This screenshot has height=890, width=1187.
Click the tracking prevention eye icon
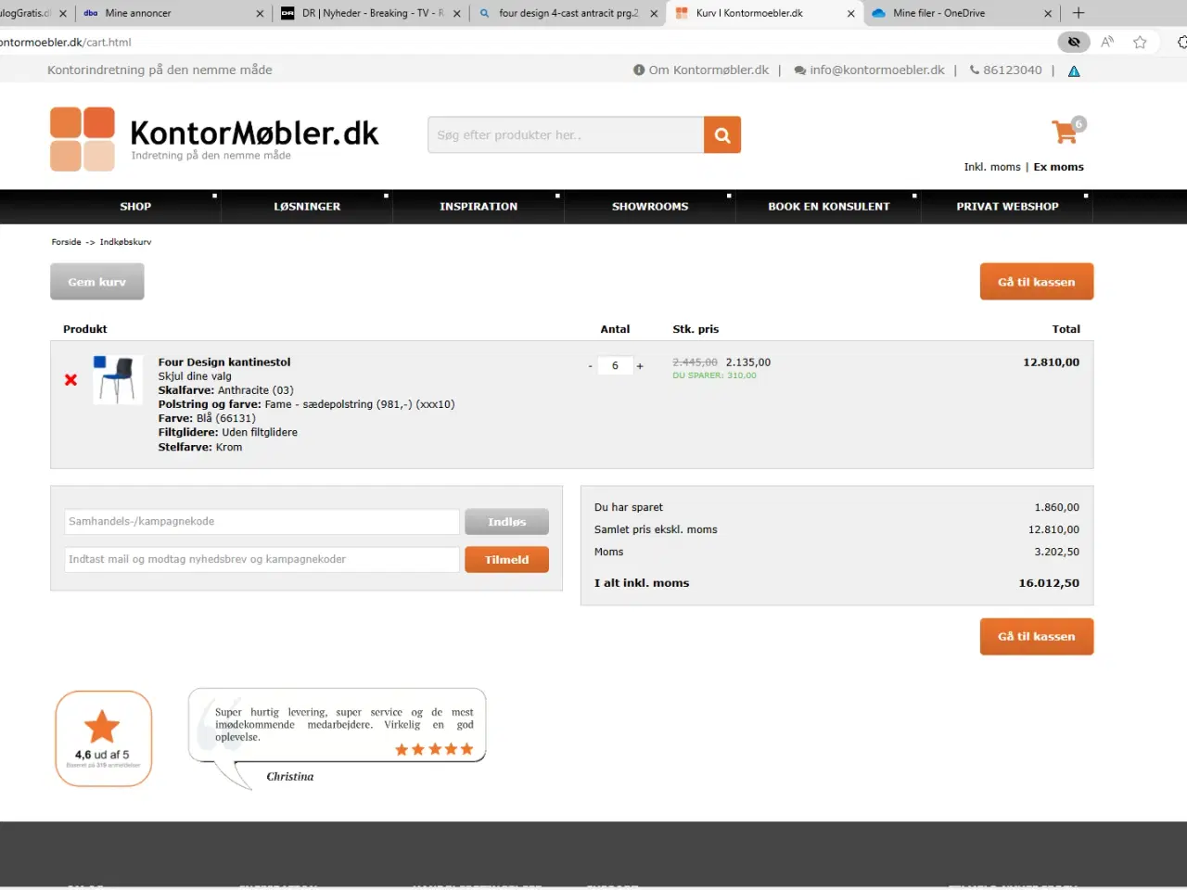tap(1073, 42)
